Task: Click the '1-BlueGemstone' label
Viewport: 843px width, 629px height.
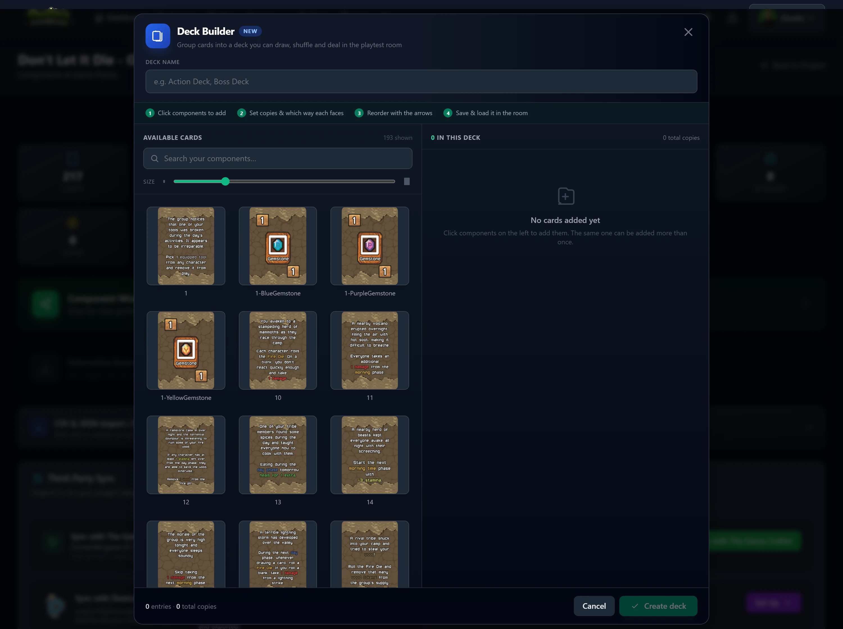Action: tap(278, 293)
